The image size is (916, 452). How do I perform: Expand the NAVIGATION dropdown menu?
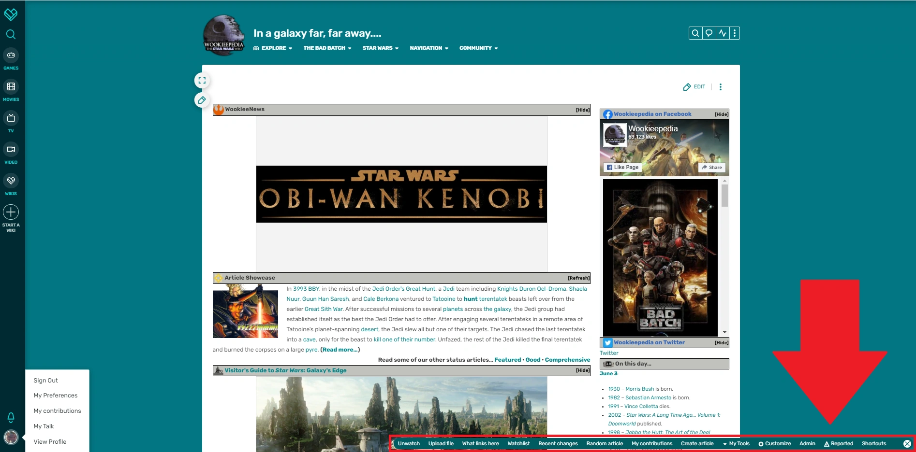pyautogui.click(x=429, y=48)
